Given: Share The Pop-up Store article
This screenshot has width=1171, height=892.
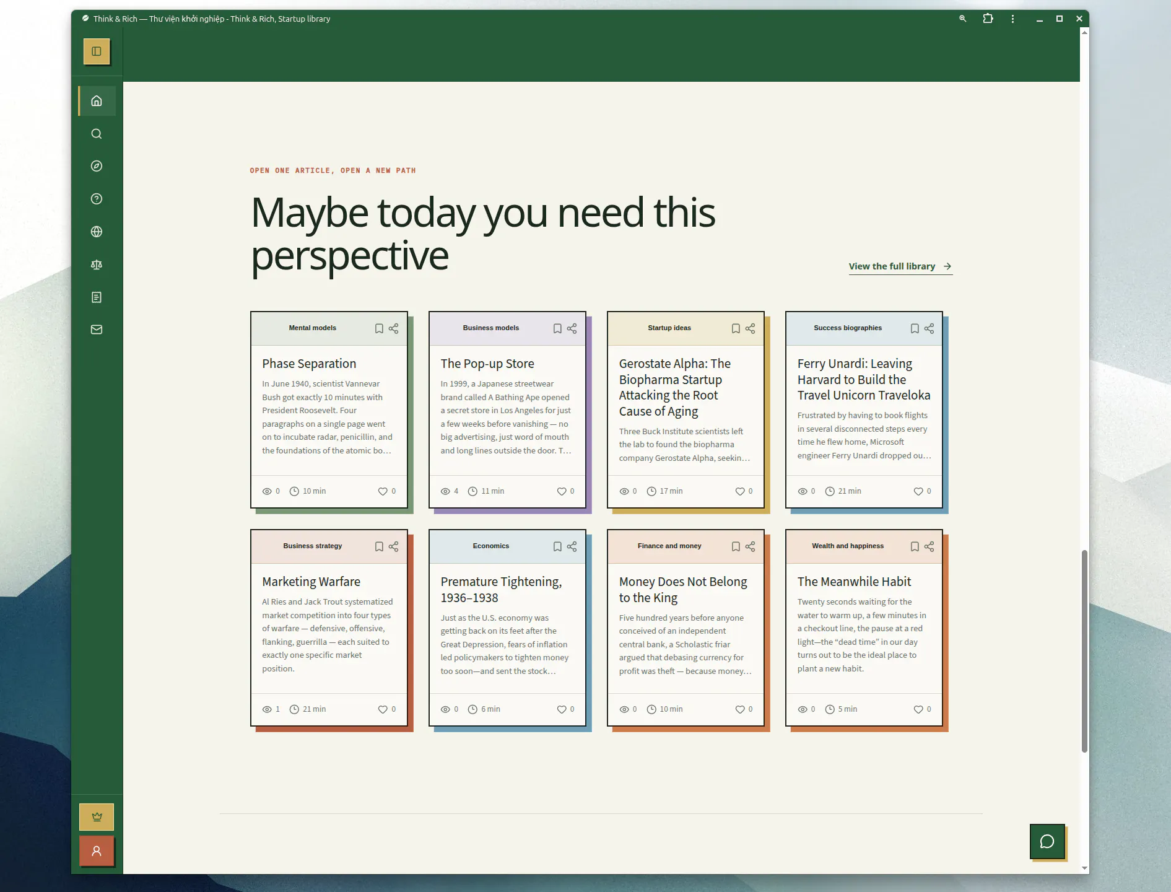Looking at the screenshot, I should click(572, 328).
